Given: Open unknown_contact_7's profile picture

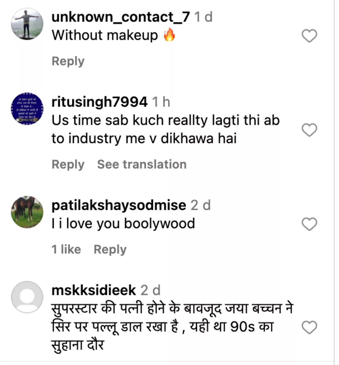Looking at the screenshot, I should tap(27, 24).
